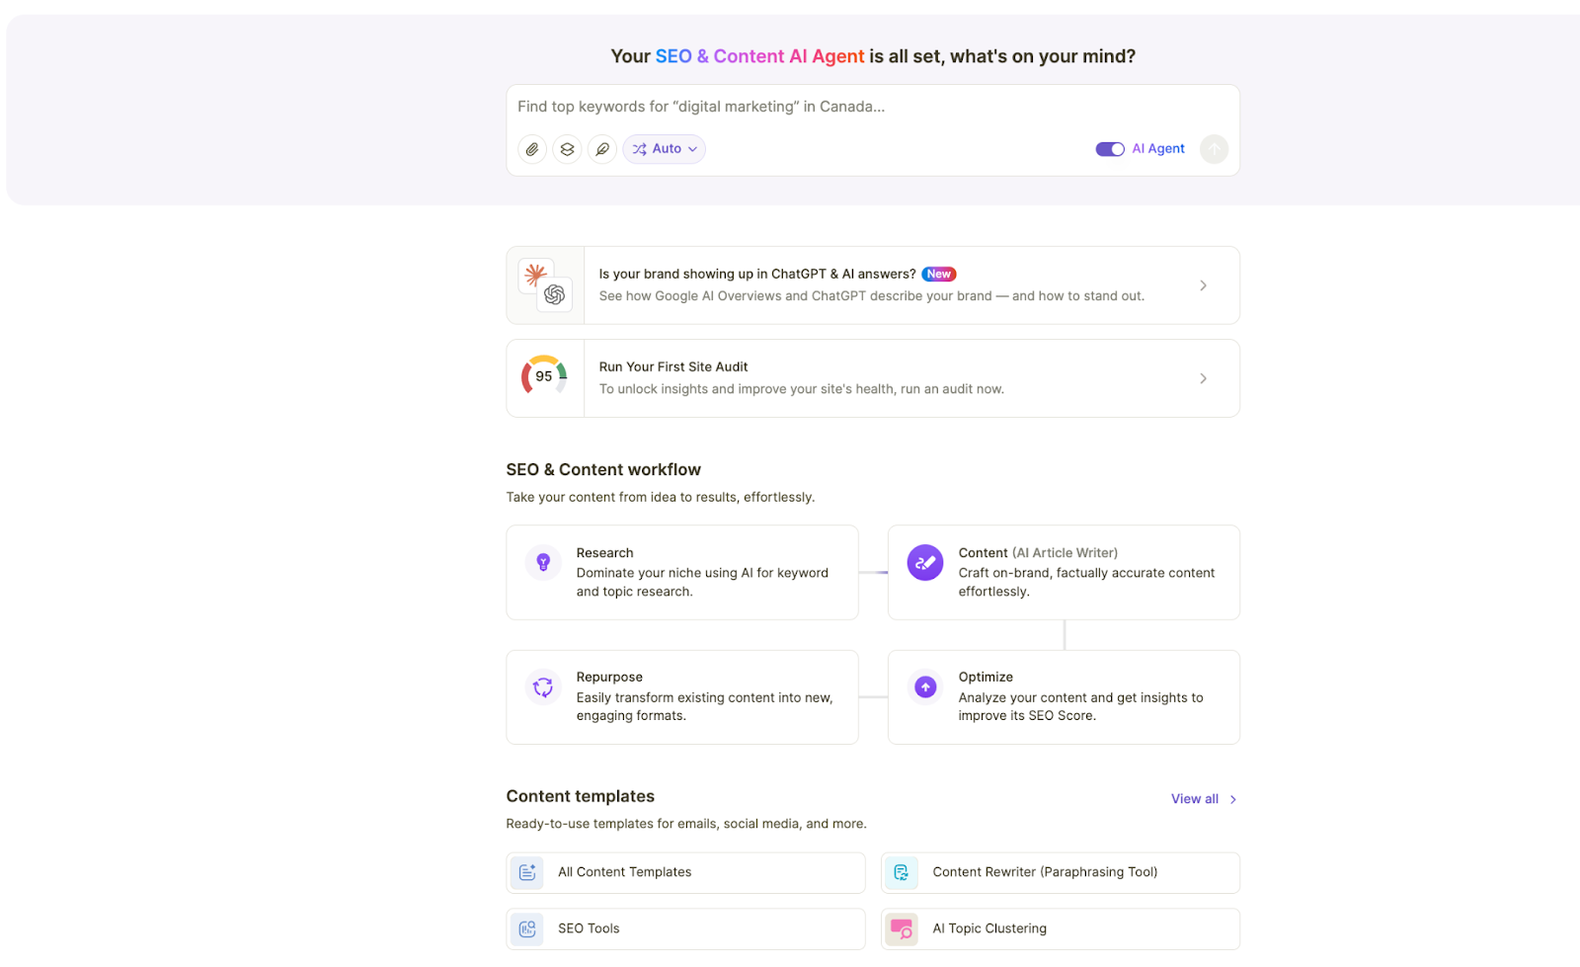Click the submit arrow in the prompt box

[x=1214, y=149]
